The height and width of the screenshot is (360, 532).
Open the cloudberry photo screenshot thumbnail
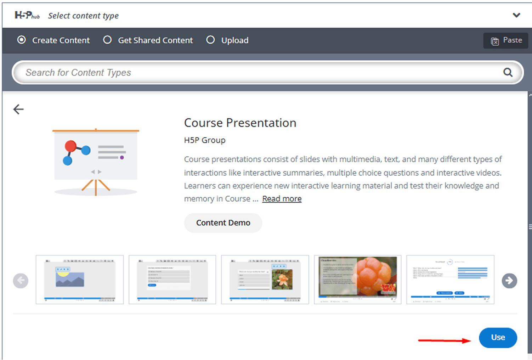click(x=357, y=280)
